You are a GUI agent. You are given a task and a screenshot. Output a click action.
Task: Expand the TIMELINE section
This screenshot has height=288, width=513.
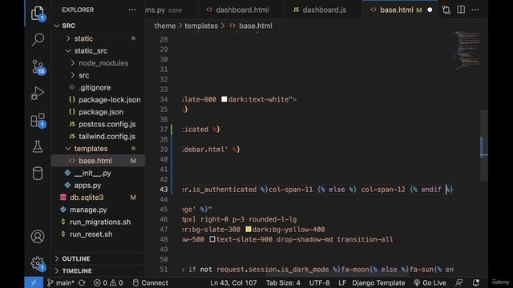tap(98, 270)
